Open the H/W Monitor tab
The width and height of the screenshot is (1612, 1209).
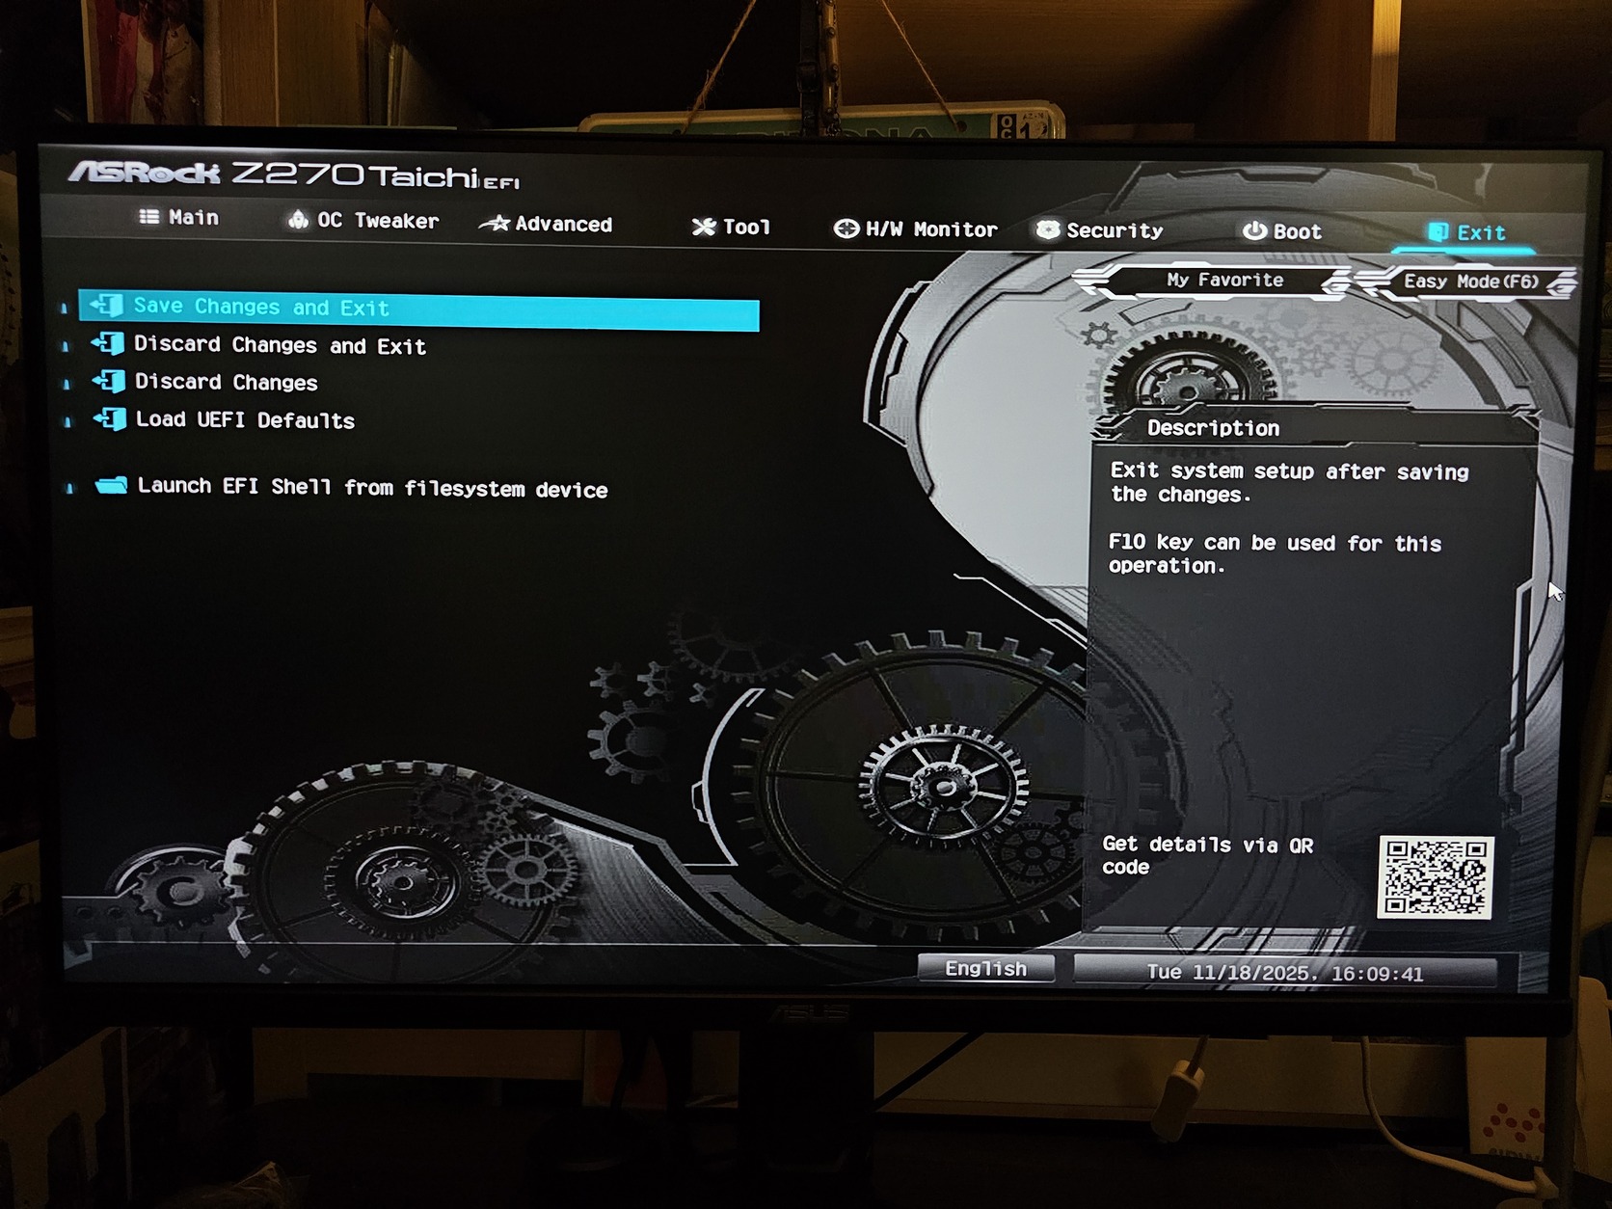[915, 229]
